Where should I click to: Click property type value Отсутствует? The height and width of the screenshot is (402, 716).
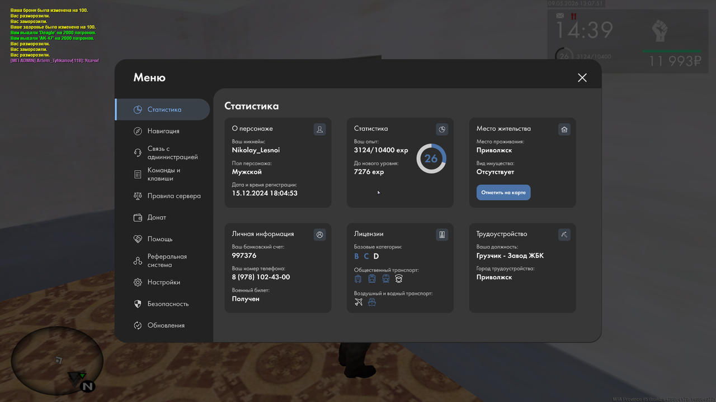click(495, 172)
